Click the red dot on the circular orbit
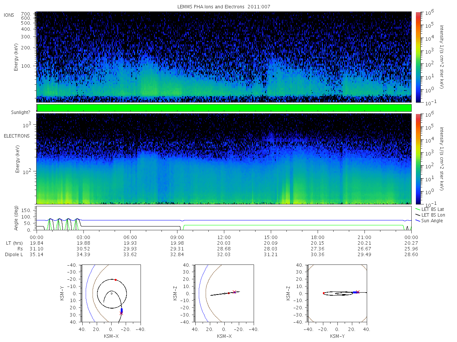 click(115, 280)
